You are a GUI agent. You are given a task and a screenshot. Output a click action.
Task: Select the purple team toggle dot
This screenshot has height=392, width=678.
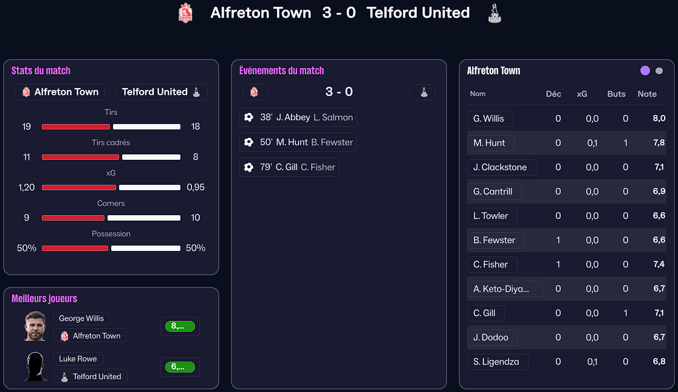point(645,70)
